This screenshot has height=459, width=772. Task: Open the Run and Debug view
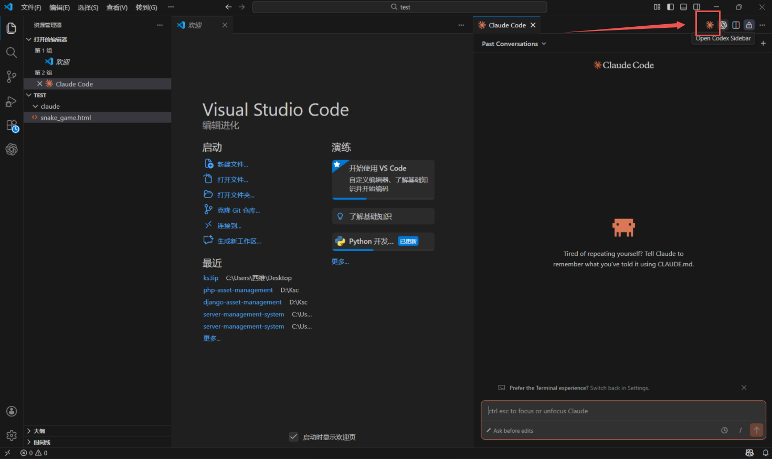[11, 101]
